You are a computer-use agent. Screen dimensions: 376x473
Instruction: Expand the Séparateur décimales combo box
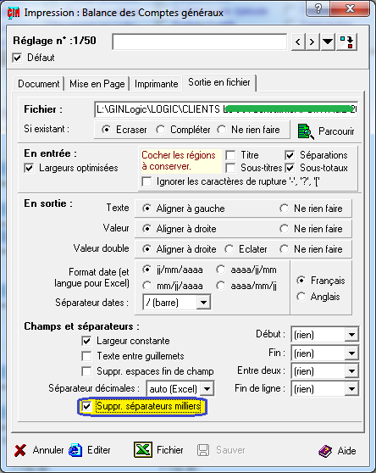coord(207,389)
